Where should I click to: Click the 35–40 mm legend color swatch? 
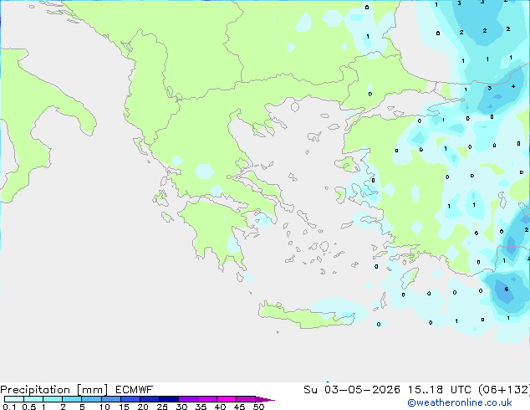click(x=207, y=399)
